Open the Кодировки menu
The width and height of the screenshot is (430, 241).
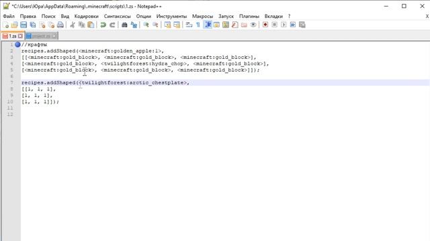tap(87, 16)
